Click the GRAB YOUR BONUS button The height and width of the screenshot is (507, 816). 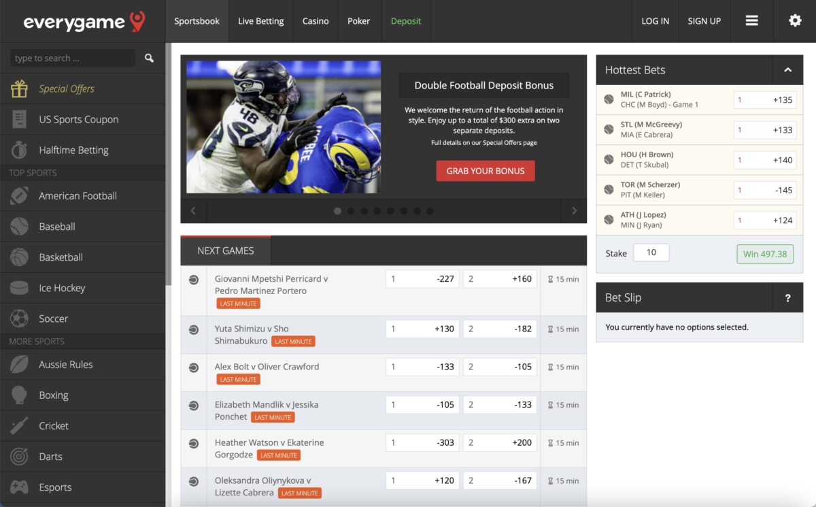coord(486,171)
